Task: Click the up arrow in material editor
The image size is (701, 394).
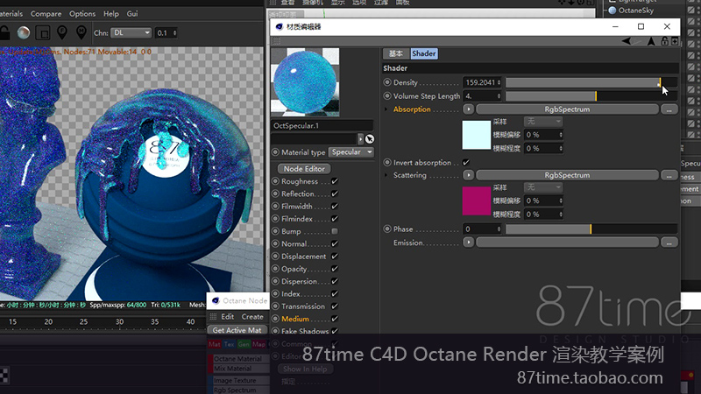Action: point(651,41)
